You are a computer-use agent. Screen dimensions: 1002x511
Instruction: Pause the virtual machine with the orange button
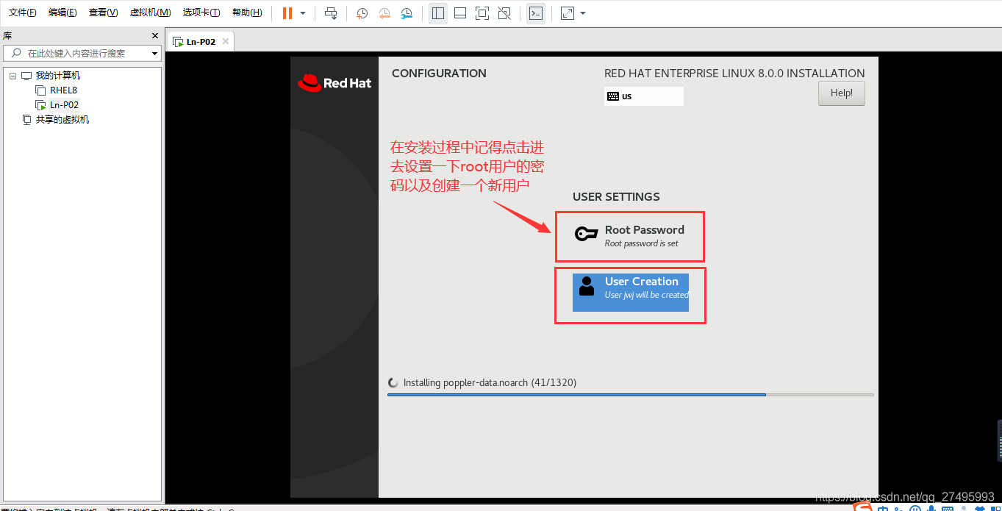pos(287,13)
